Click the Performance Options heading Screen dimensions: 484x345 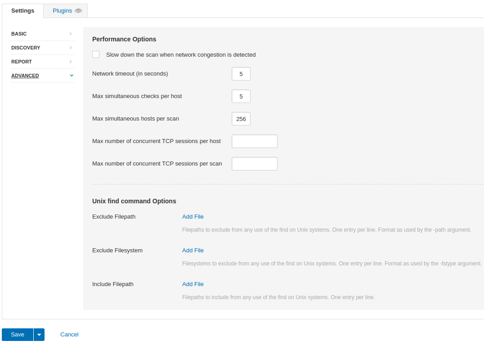point(124,39)
